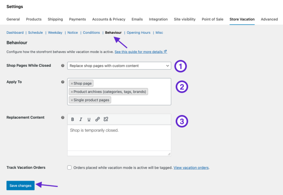Remove link in Replacement Content editor
Viewport: 283px width, 195px height.
[106, 119]
